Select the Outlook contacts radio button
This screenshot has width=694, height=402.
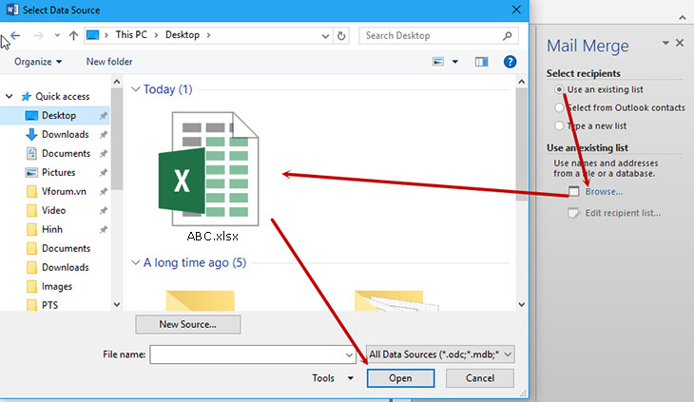559,107
